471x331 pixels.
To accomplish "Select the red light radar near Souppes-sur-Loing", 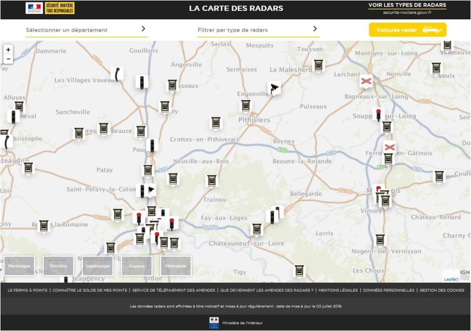I will (x=378, y=115).
